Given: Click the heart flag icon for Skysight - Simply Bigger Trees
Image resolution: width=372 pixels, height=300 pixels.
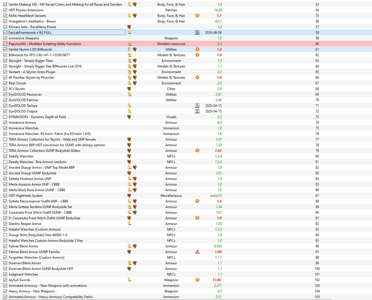Looking at the screenshot, I should (x=135, y=60).
